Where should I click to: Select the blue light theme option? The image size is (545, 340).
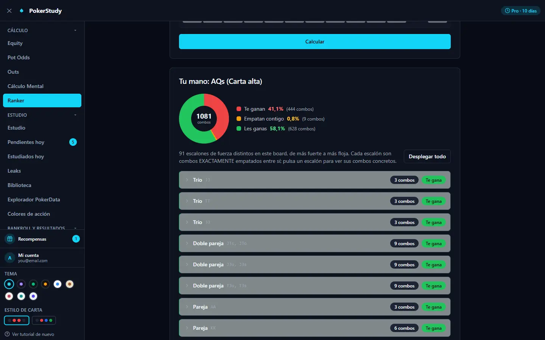58,284
